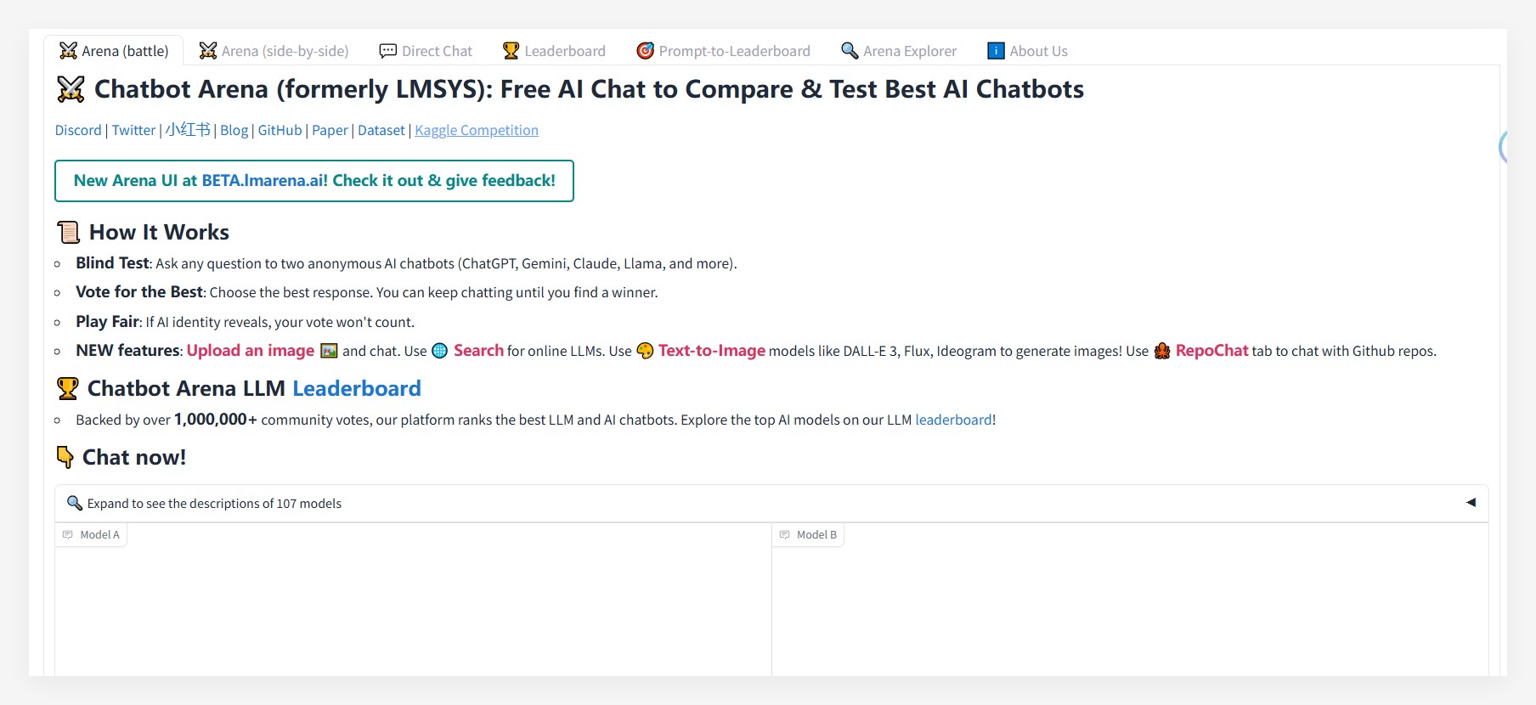Open the About Us tab
Image resolution: width=1536 pixels, height=705 pixels.
(1027, 51)
